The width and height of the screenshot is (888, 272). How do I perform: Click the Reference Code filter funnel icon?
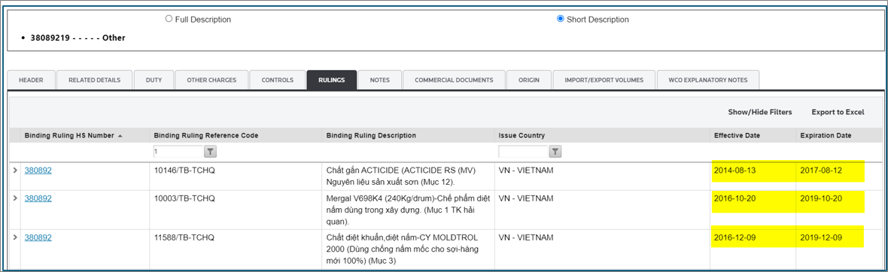click(210, 152)
